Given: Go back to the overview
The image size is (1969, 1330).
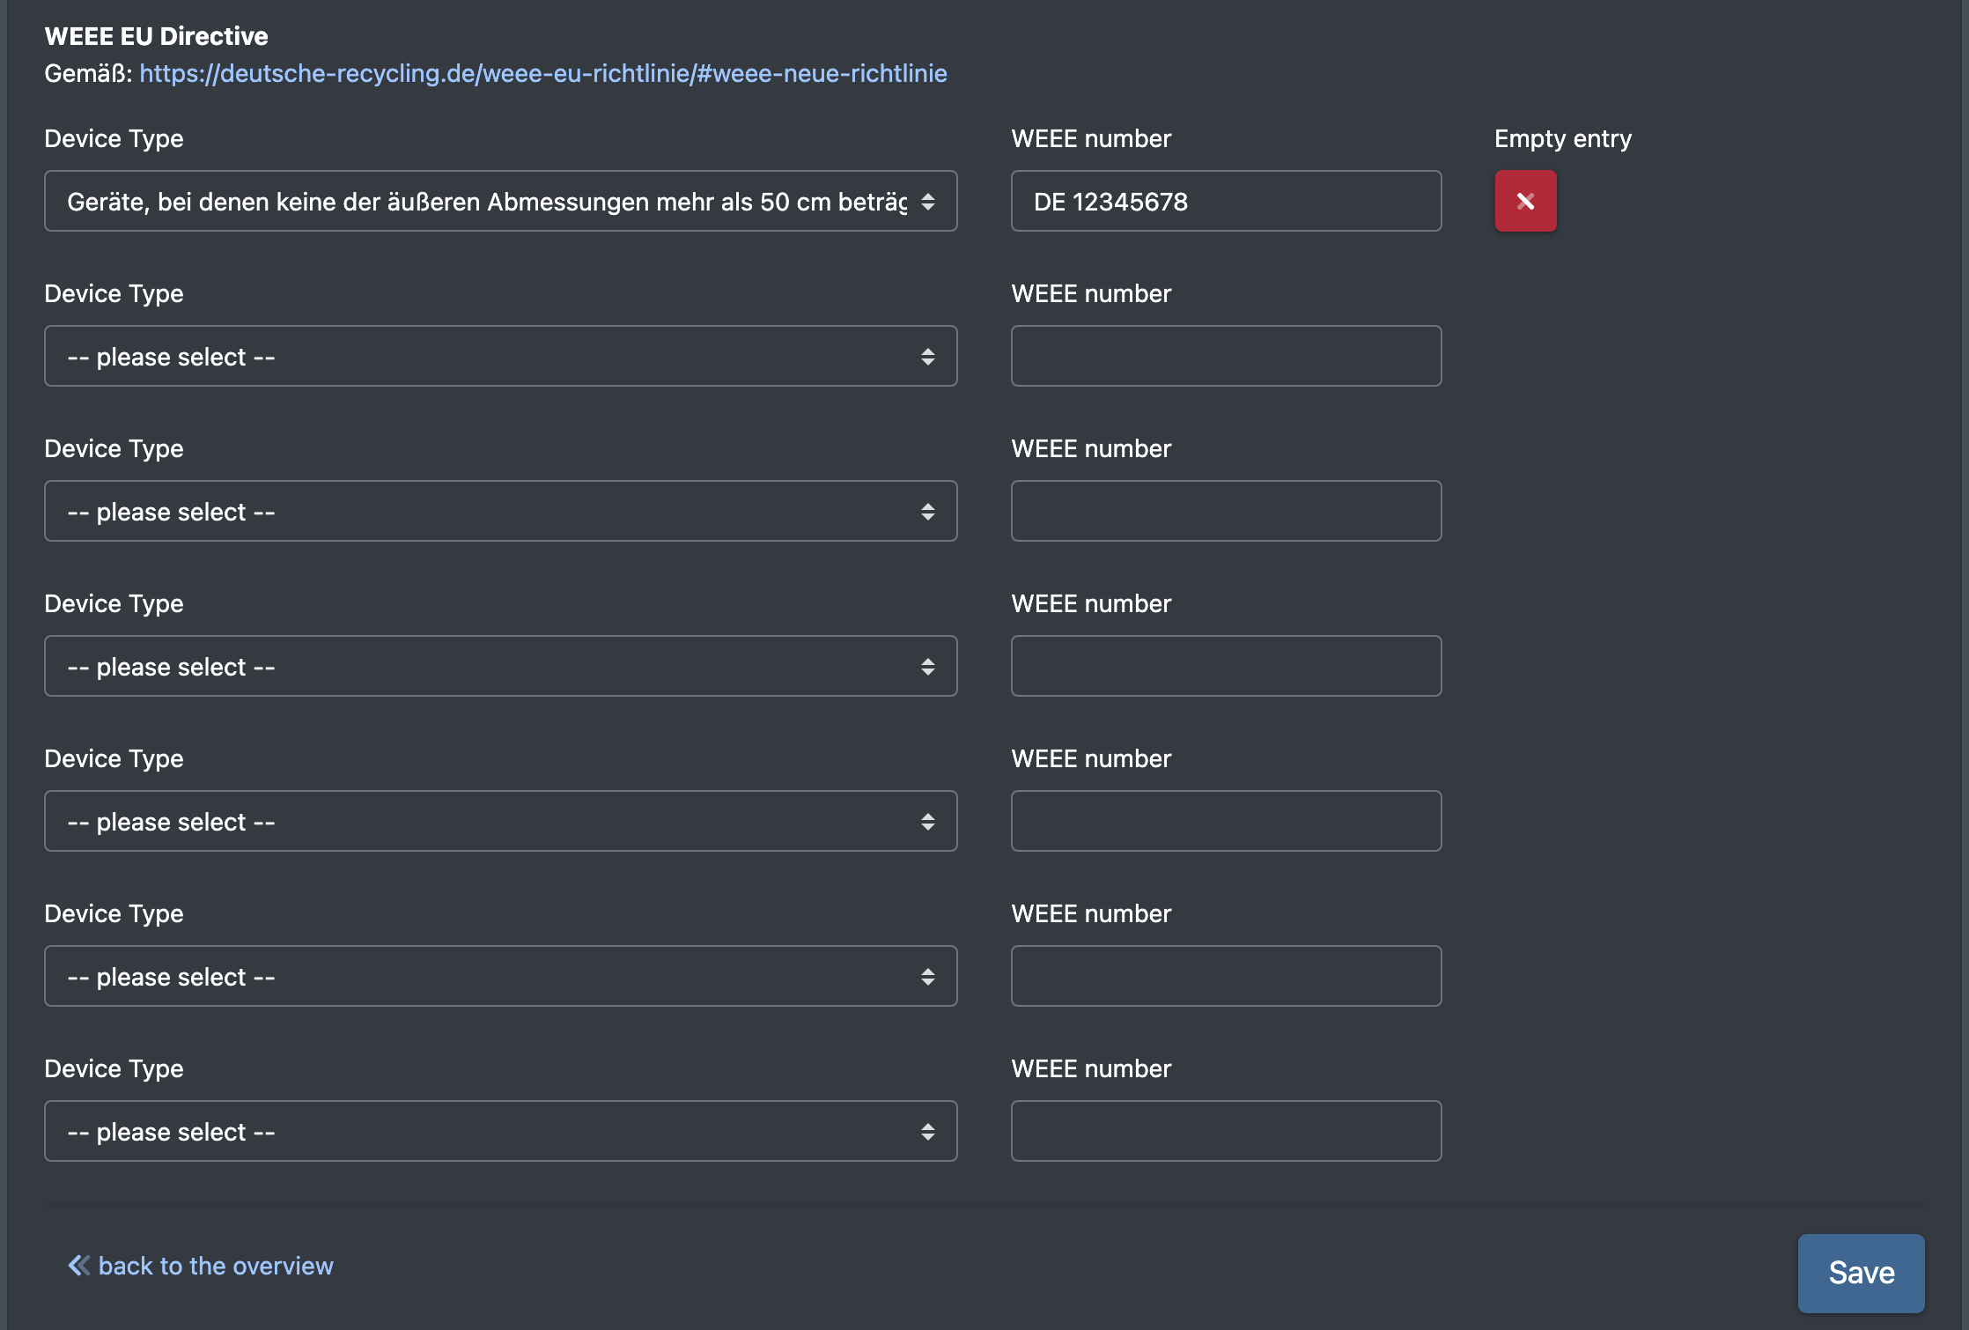Looking at the screenshot, I should click(201, 1266).
